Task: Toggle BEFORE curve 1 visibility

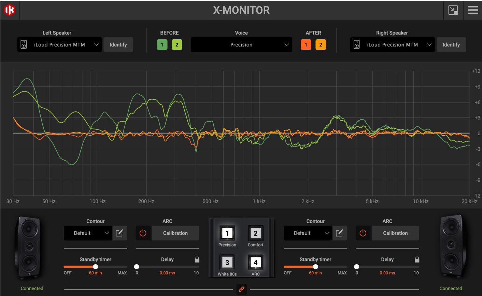Action: tap(162, 44)
